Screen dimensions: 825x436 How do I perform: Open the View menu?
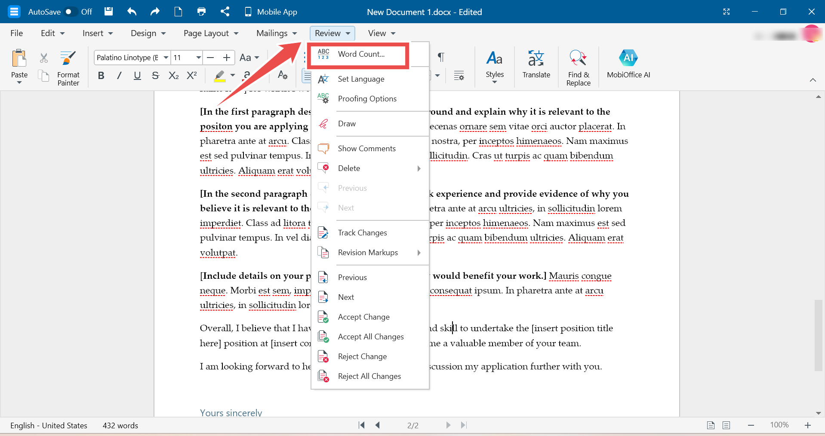[382, 33]
